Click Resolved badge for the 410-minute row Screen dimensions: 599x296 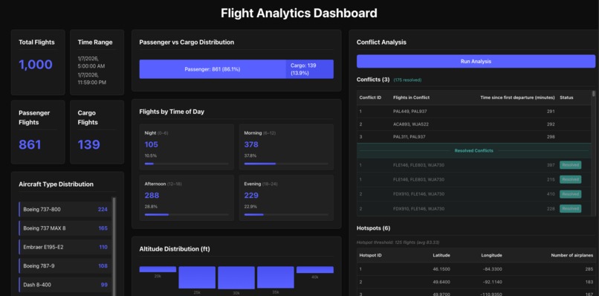(570, 194)
